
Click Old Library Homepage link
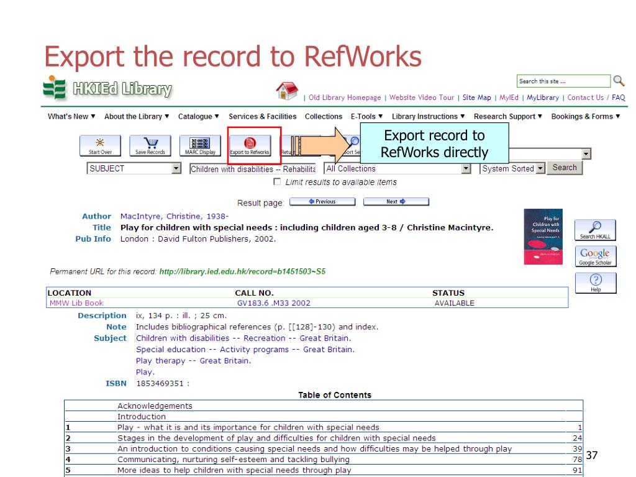(x=345, y=98)
